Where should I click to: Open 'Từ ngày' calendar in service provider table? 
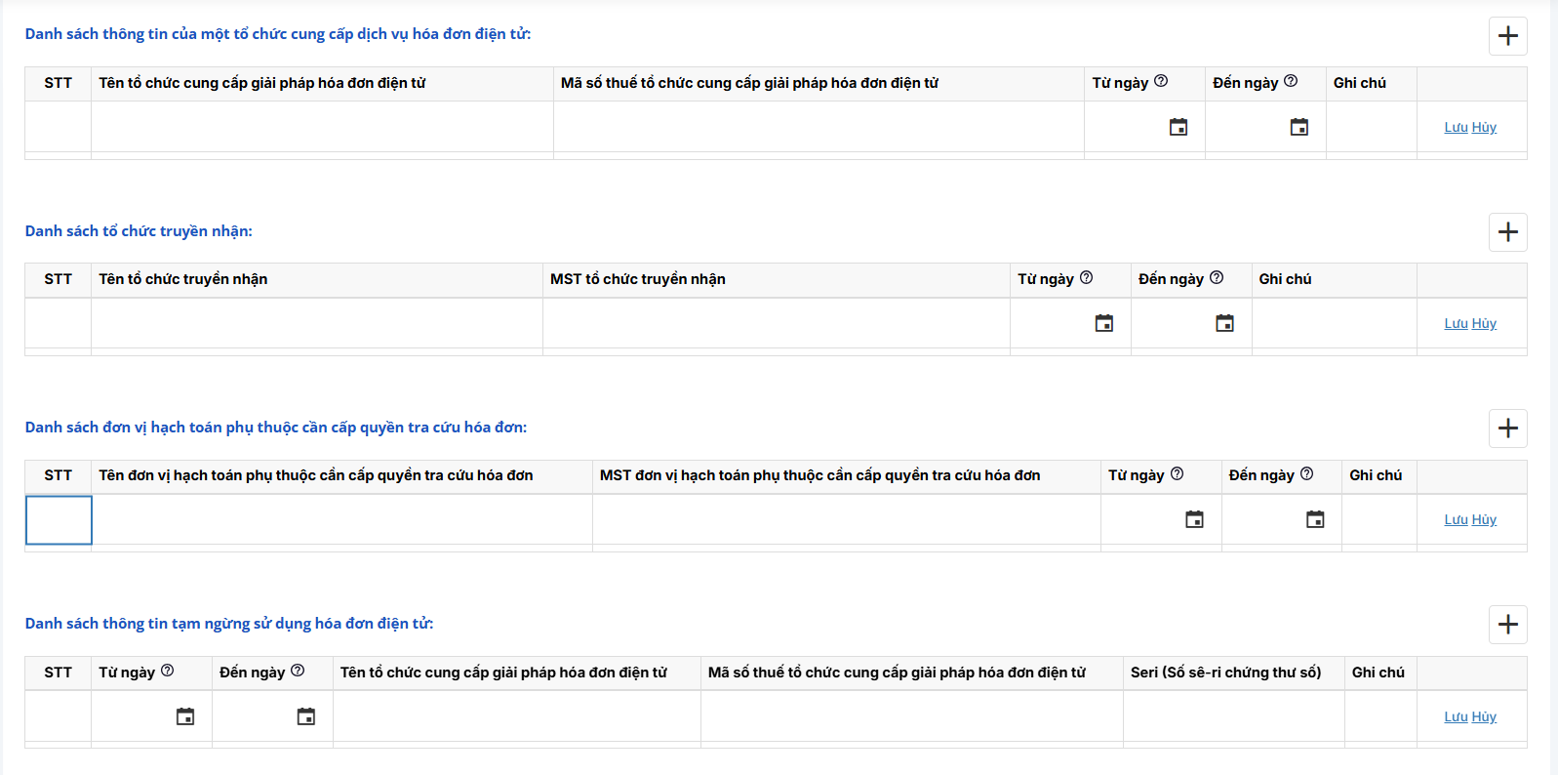(x=1178, y=127)
